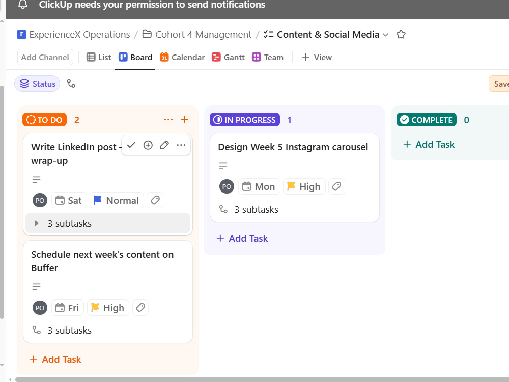Image resolution: width=509 pixels, height=382 pixels.
Task: Change High priority on Instagram carousel card
Action: tap(304, 186)
